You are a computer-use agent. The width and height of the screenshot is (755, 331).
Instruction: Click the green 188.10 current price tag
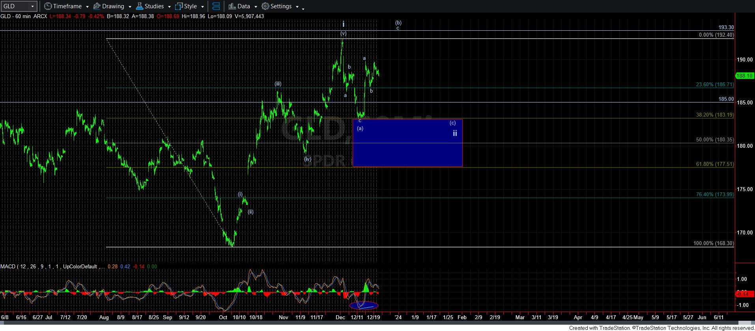point(745,76)
